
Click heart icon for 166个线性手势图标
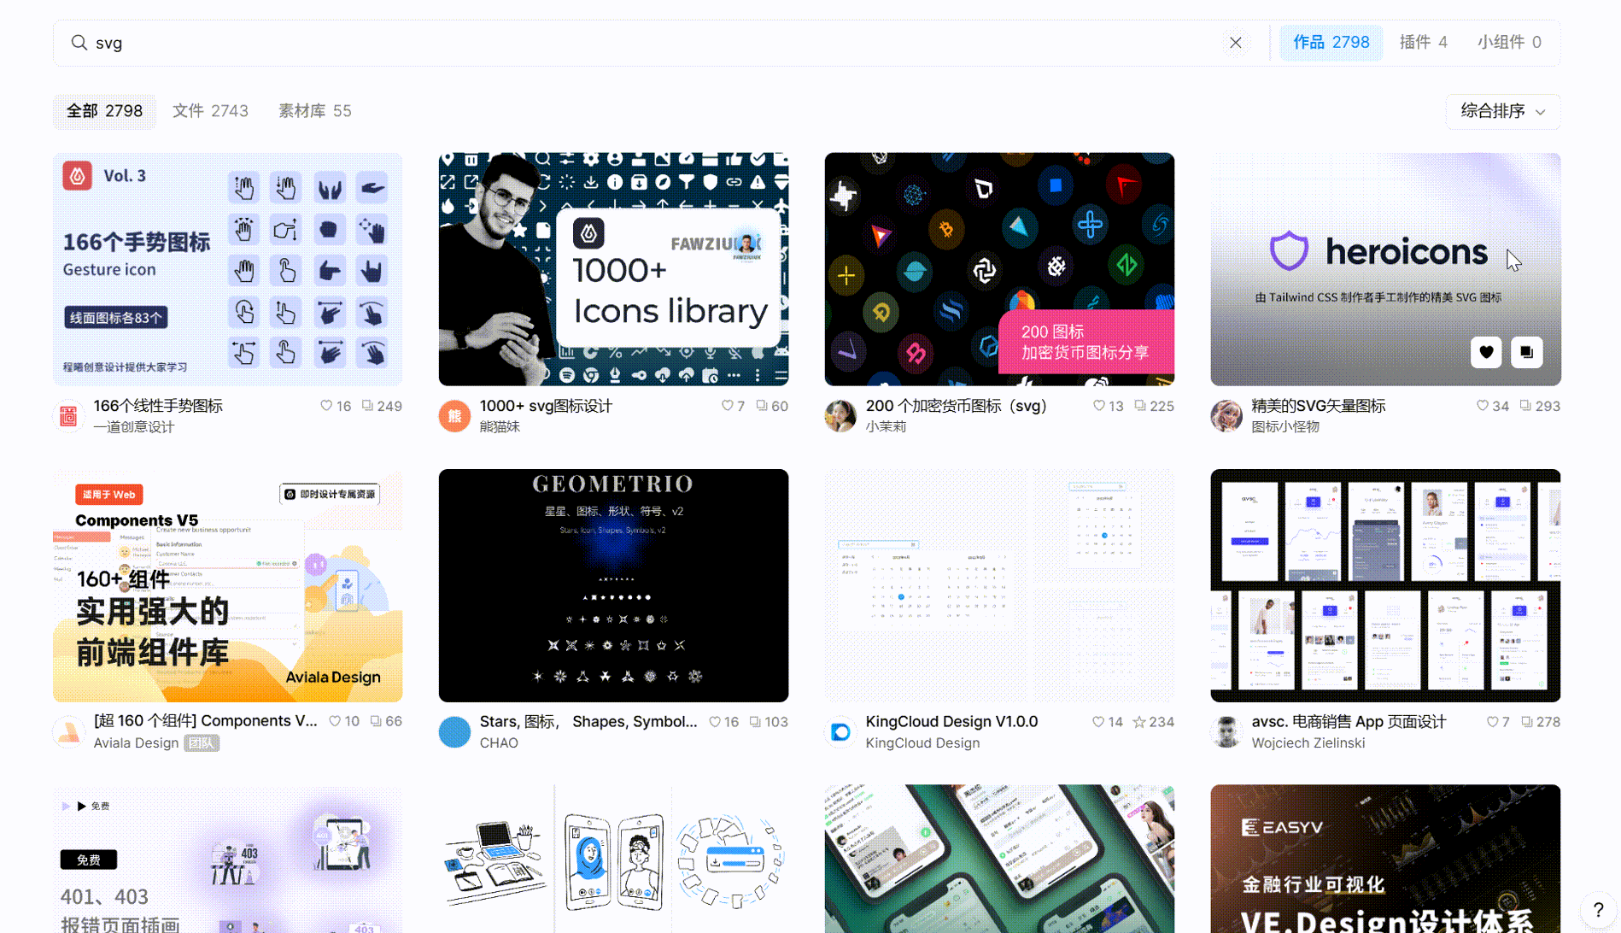tap(325, 406)
